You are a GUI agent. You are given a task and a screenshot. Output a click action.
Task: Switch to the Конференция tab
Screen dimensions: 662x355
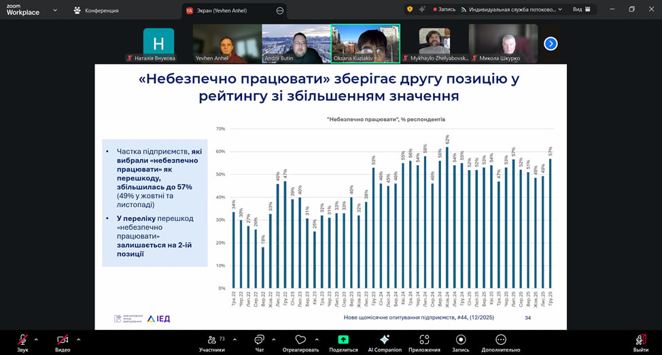96,10
